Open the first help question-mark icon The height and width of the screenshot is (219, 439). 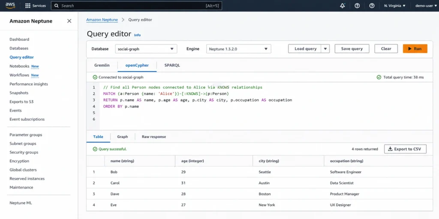point(357,6)
